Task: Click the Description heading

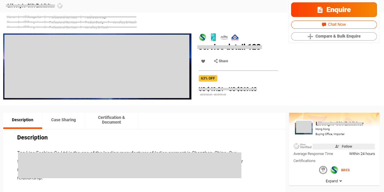Action: coord(32,137)
